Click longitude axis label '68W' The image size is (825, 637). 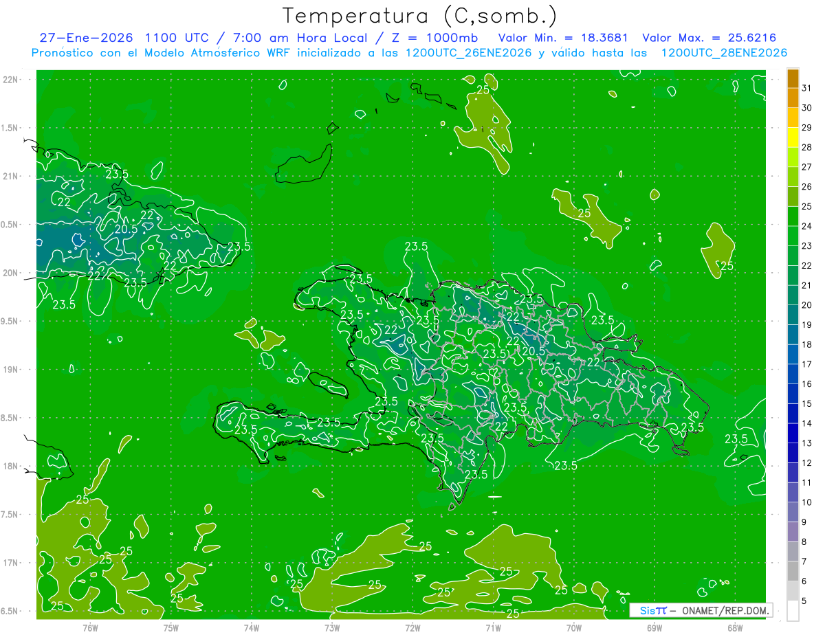coord(735,627)
